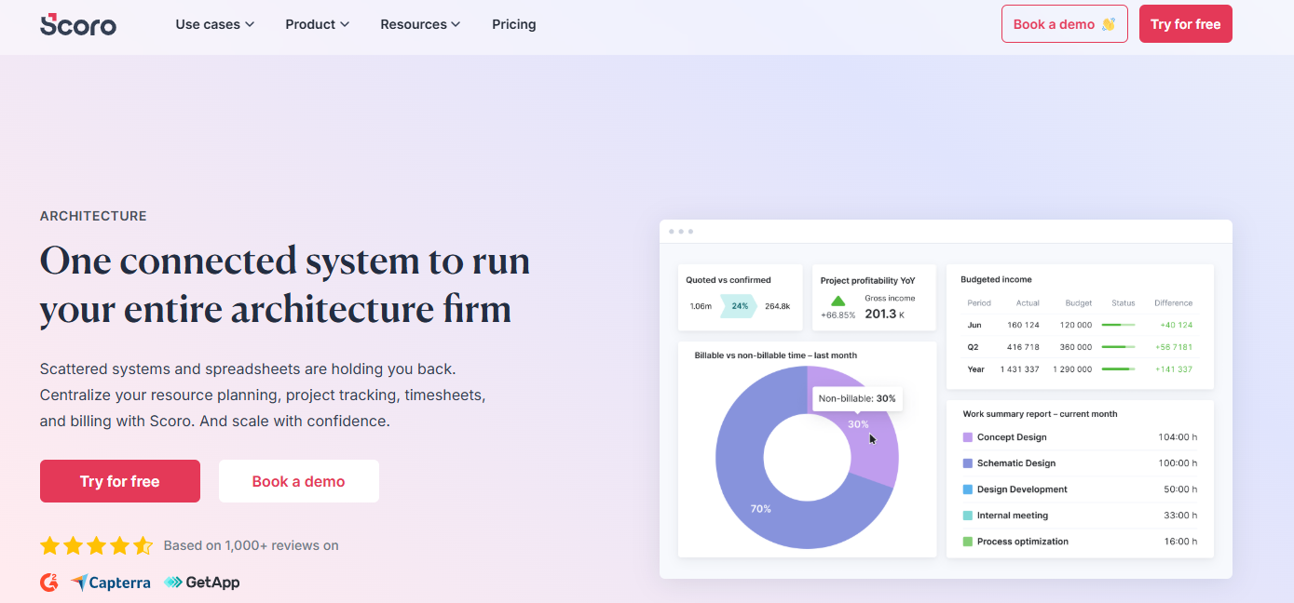Open the Capterra logo
The width and height of the screenshot is (1294, 603).
(x=111, y=583)
